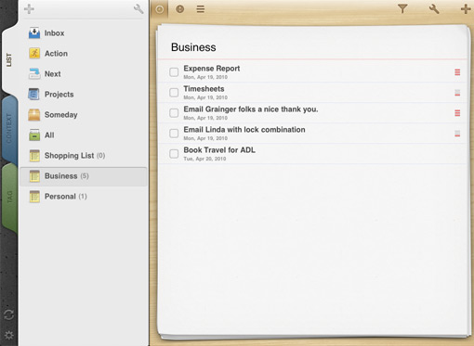Select Business (5) list
The height and width of the screenshot is (346, 474).
click(84, 176)
